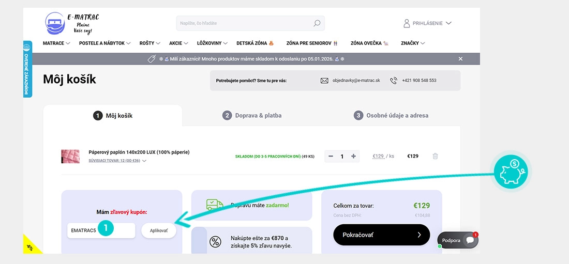This screenshot has height=264, width=569.
Task: Click the Pokračovať button
Action: point(381,235)
